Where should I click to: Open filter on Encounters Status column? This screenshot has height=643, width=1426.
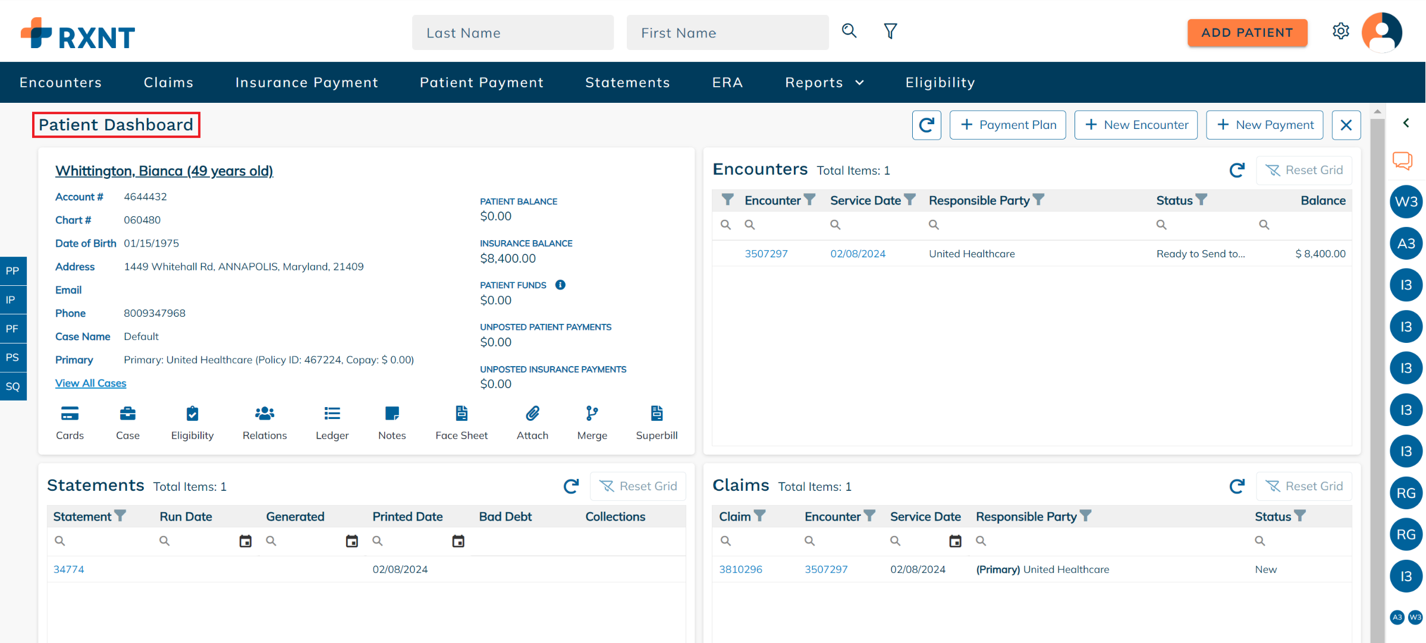(x=1201, y=200)
